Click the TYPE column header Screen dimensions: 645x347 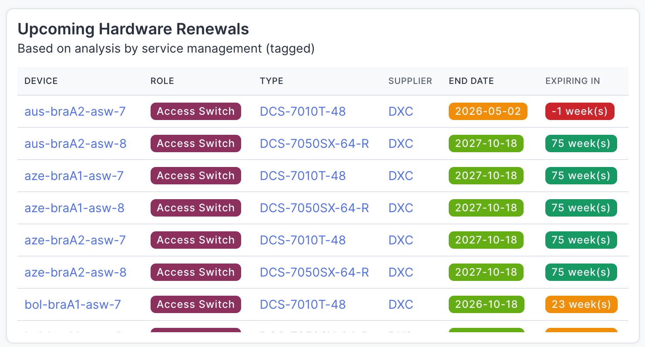[x=272, y=81]
